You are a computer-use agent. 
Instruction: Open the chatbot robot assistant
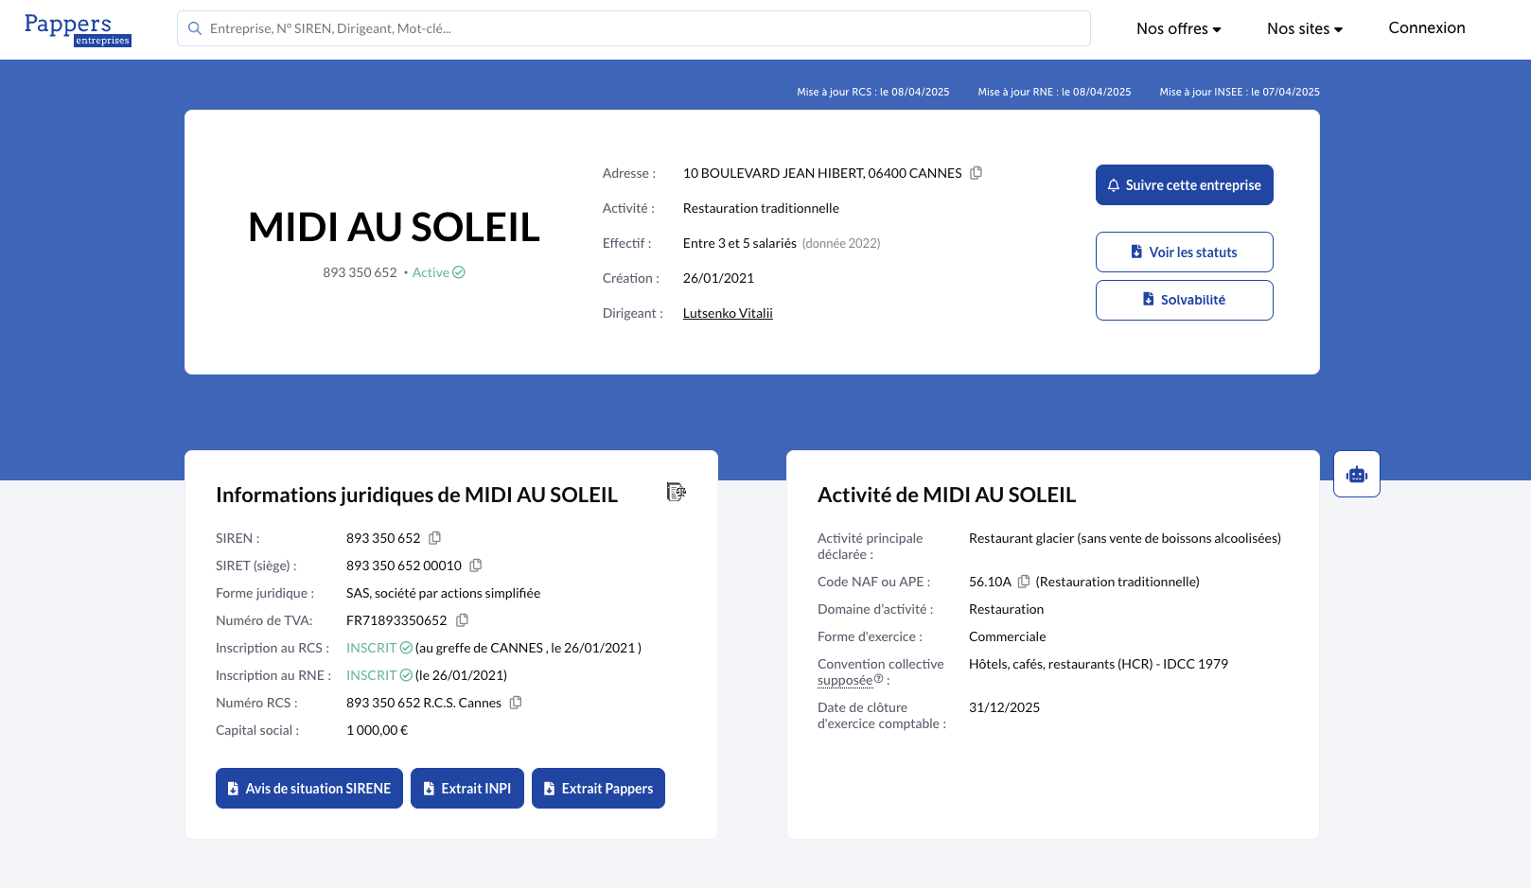1357,475
